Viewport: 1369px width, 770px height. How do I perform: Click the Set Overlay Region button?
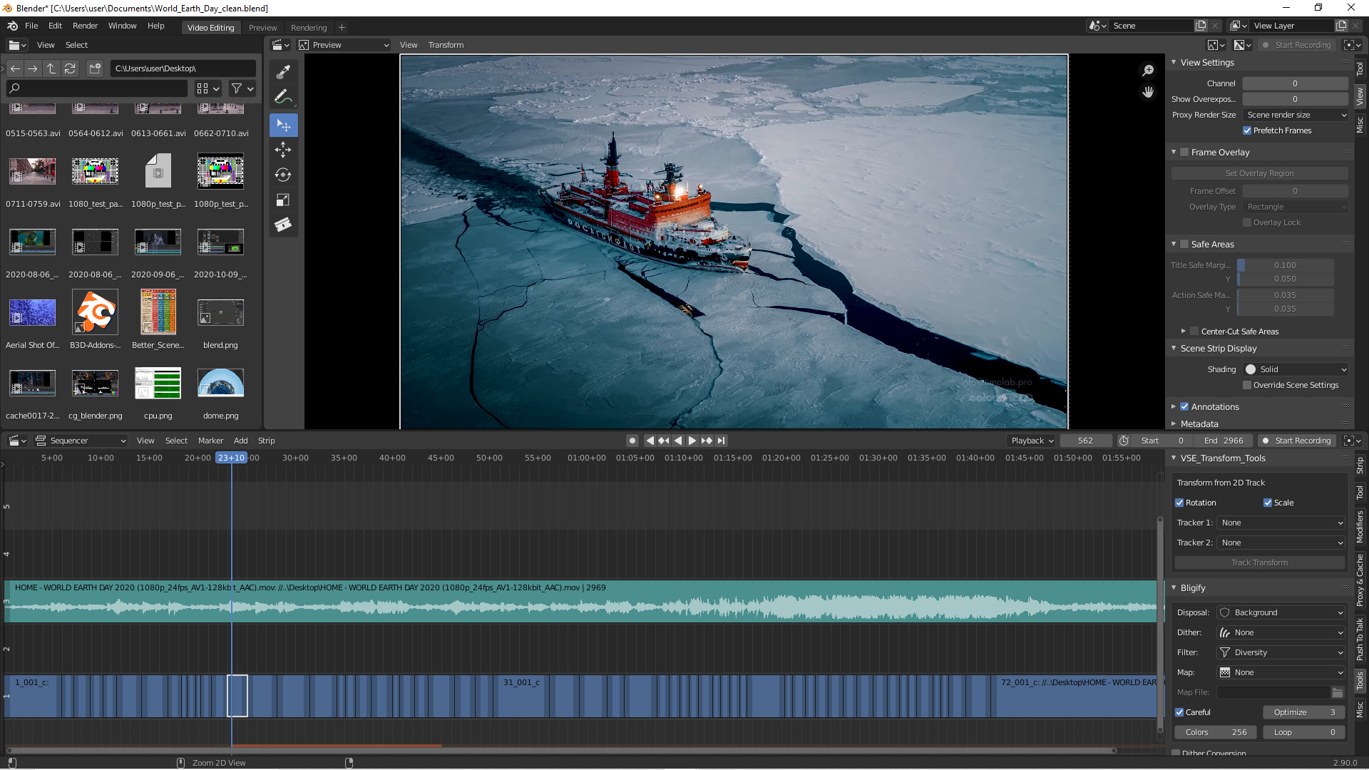click(1259, 173)
